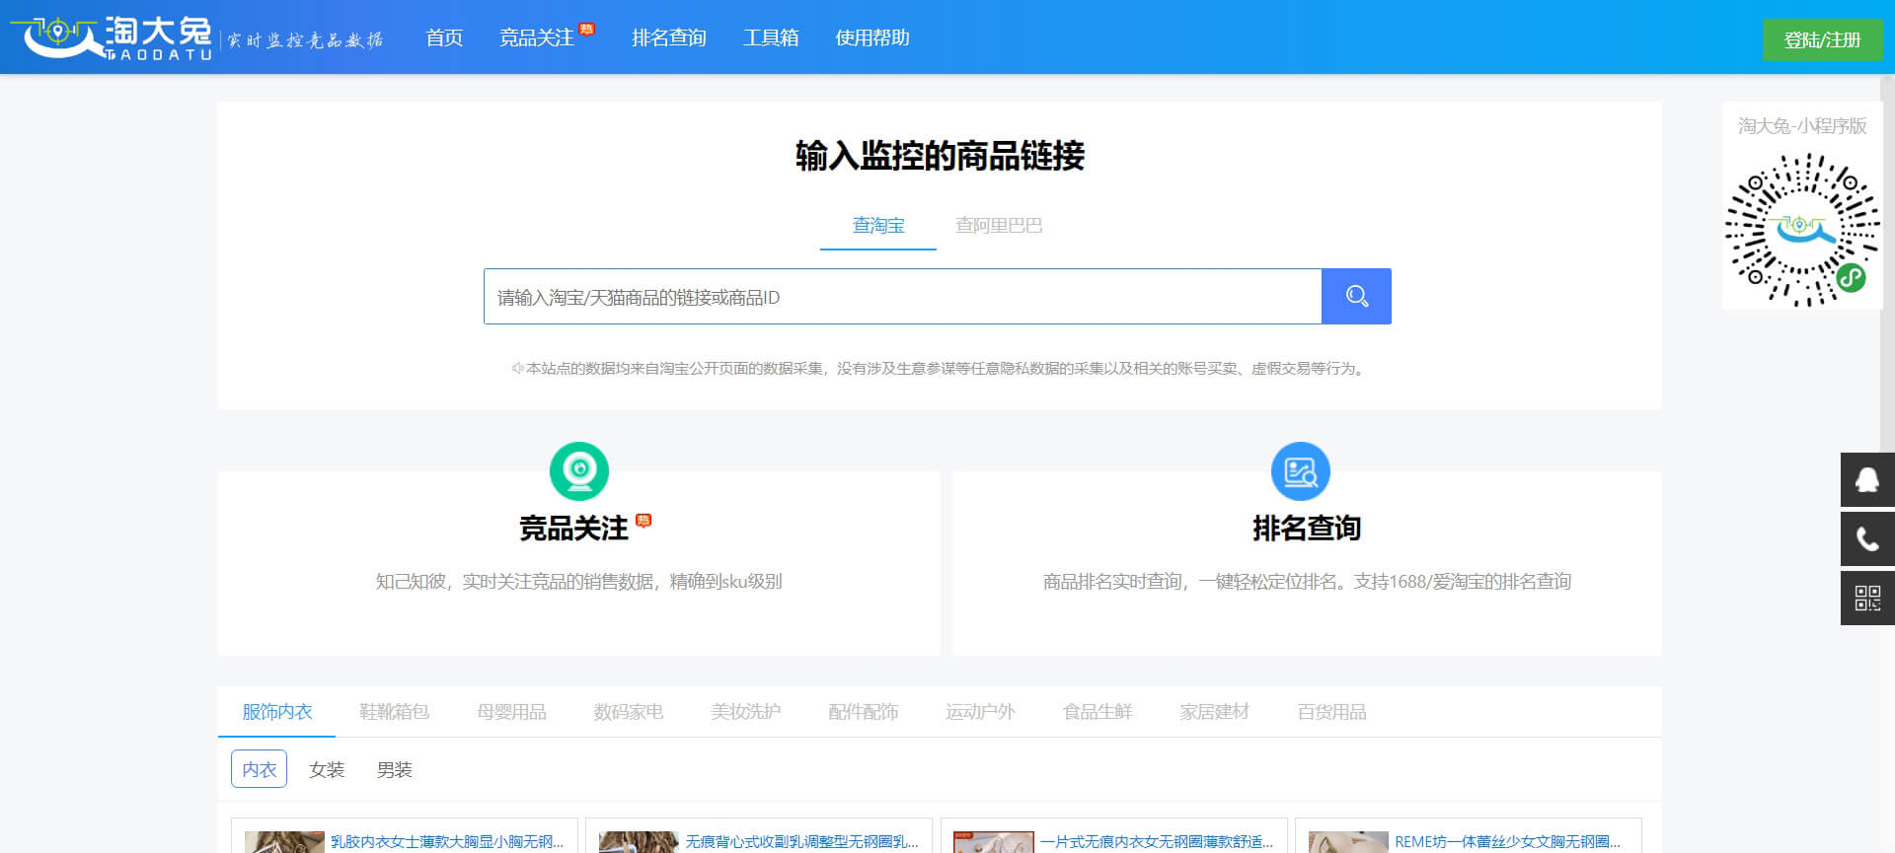
Task: Open the 使用帮助 page
Action: tap(872, 37)
